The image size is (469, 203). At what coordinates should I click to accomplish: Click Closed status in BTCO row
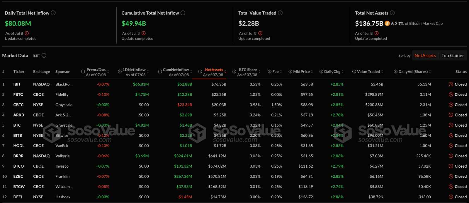pyautogui.click(x=460, y=166)
